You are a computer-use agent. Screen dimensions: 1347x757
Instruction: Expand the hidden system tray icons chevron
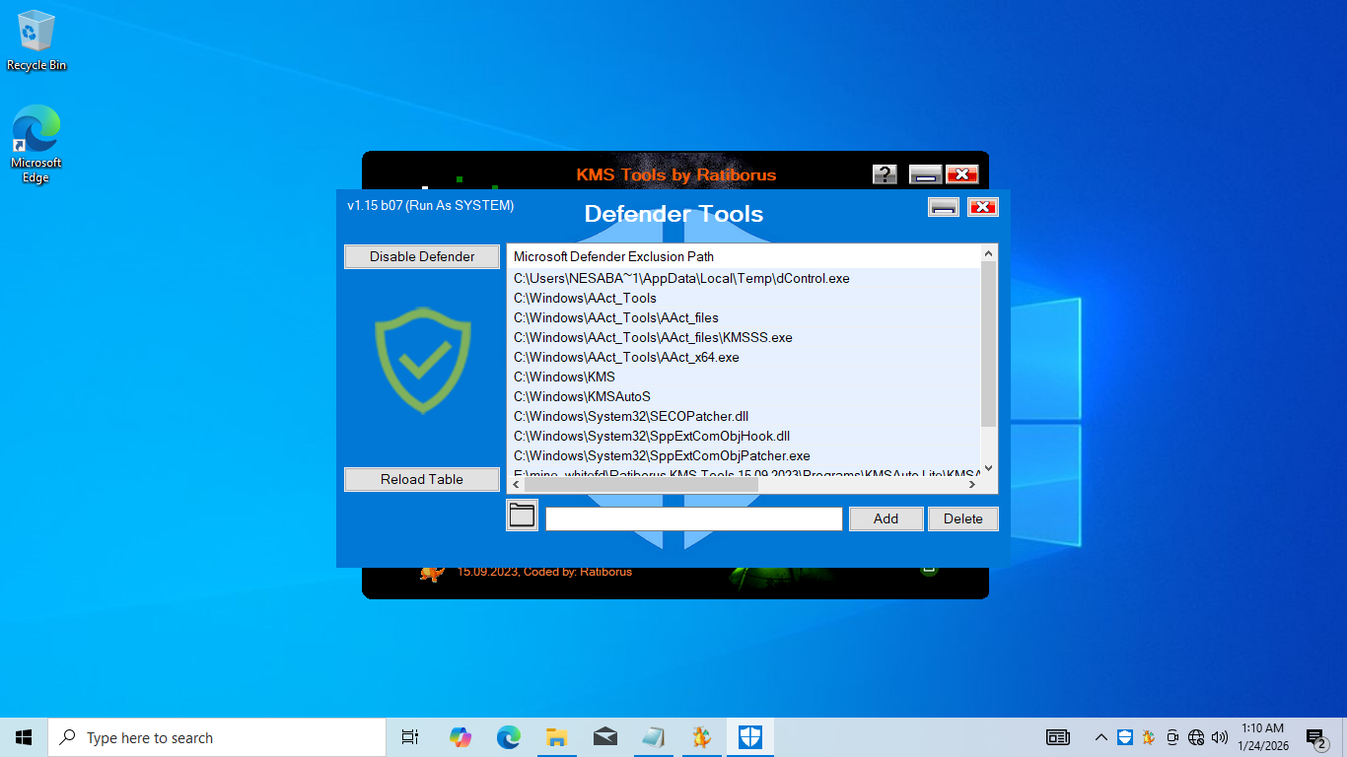pyautogui.click(x=1100, y=737)
